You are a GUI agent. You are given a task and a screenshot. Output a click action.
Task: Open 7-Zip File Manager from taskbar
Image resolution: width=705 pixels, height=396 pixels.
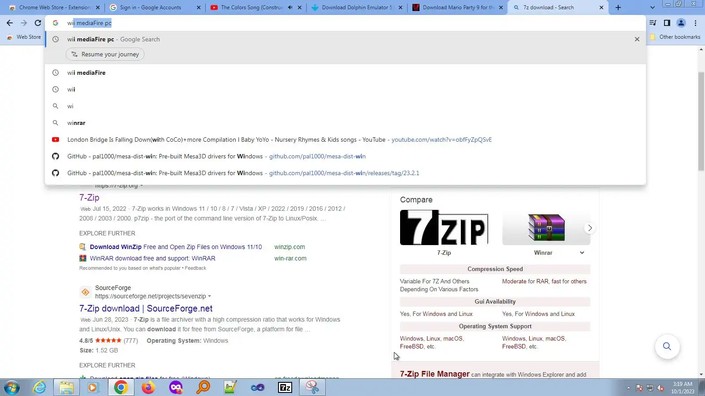point(285,388)
